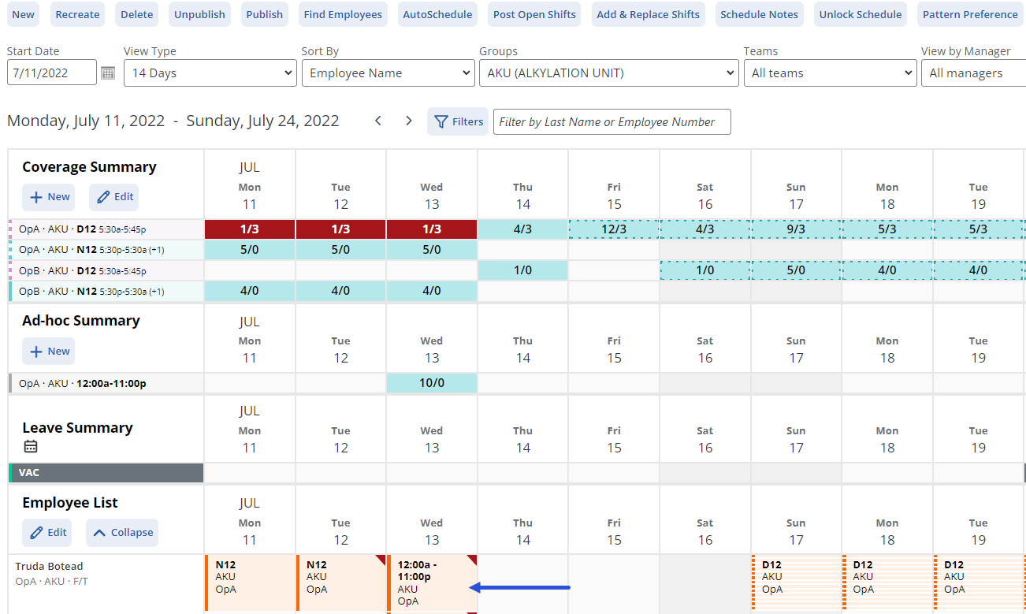The image size is (1026, 614).
Task: Click the Recreate button
Action: (x=78, y=14)
